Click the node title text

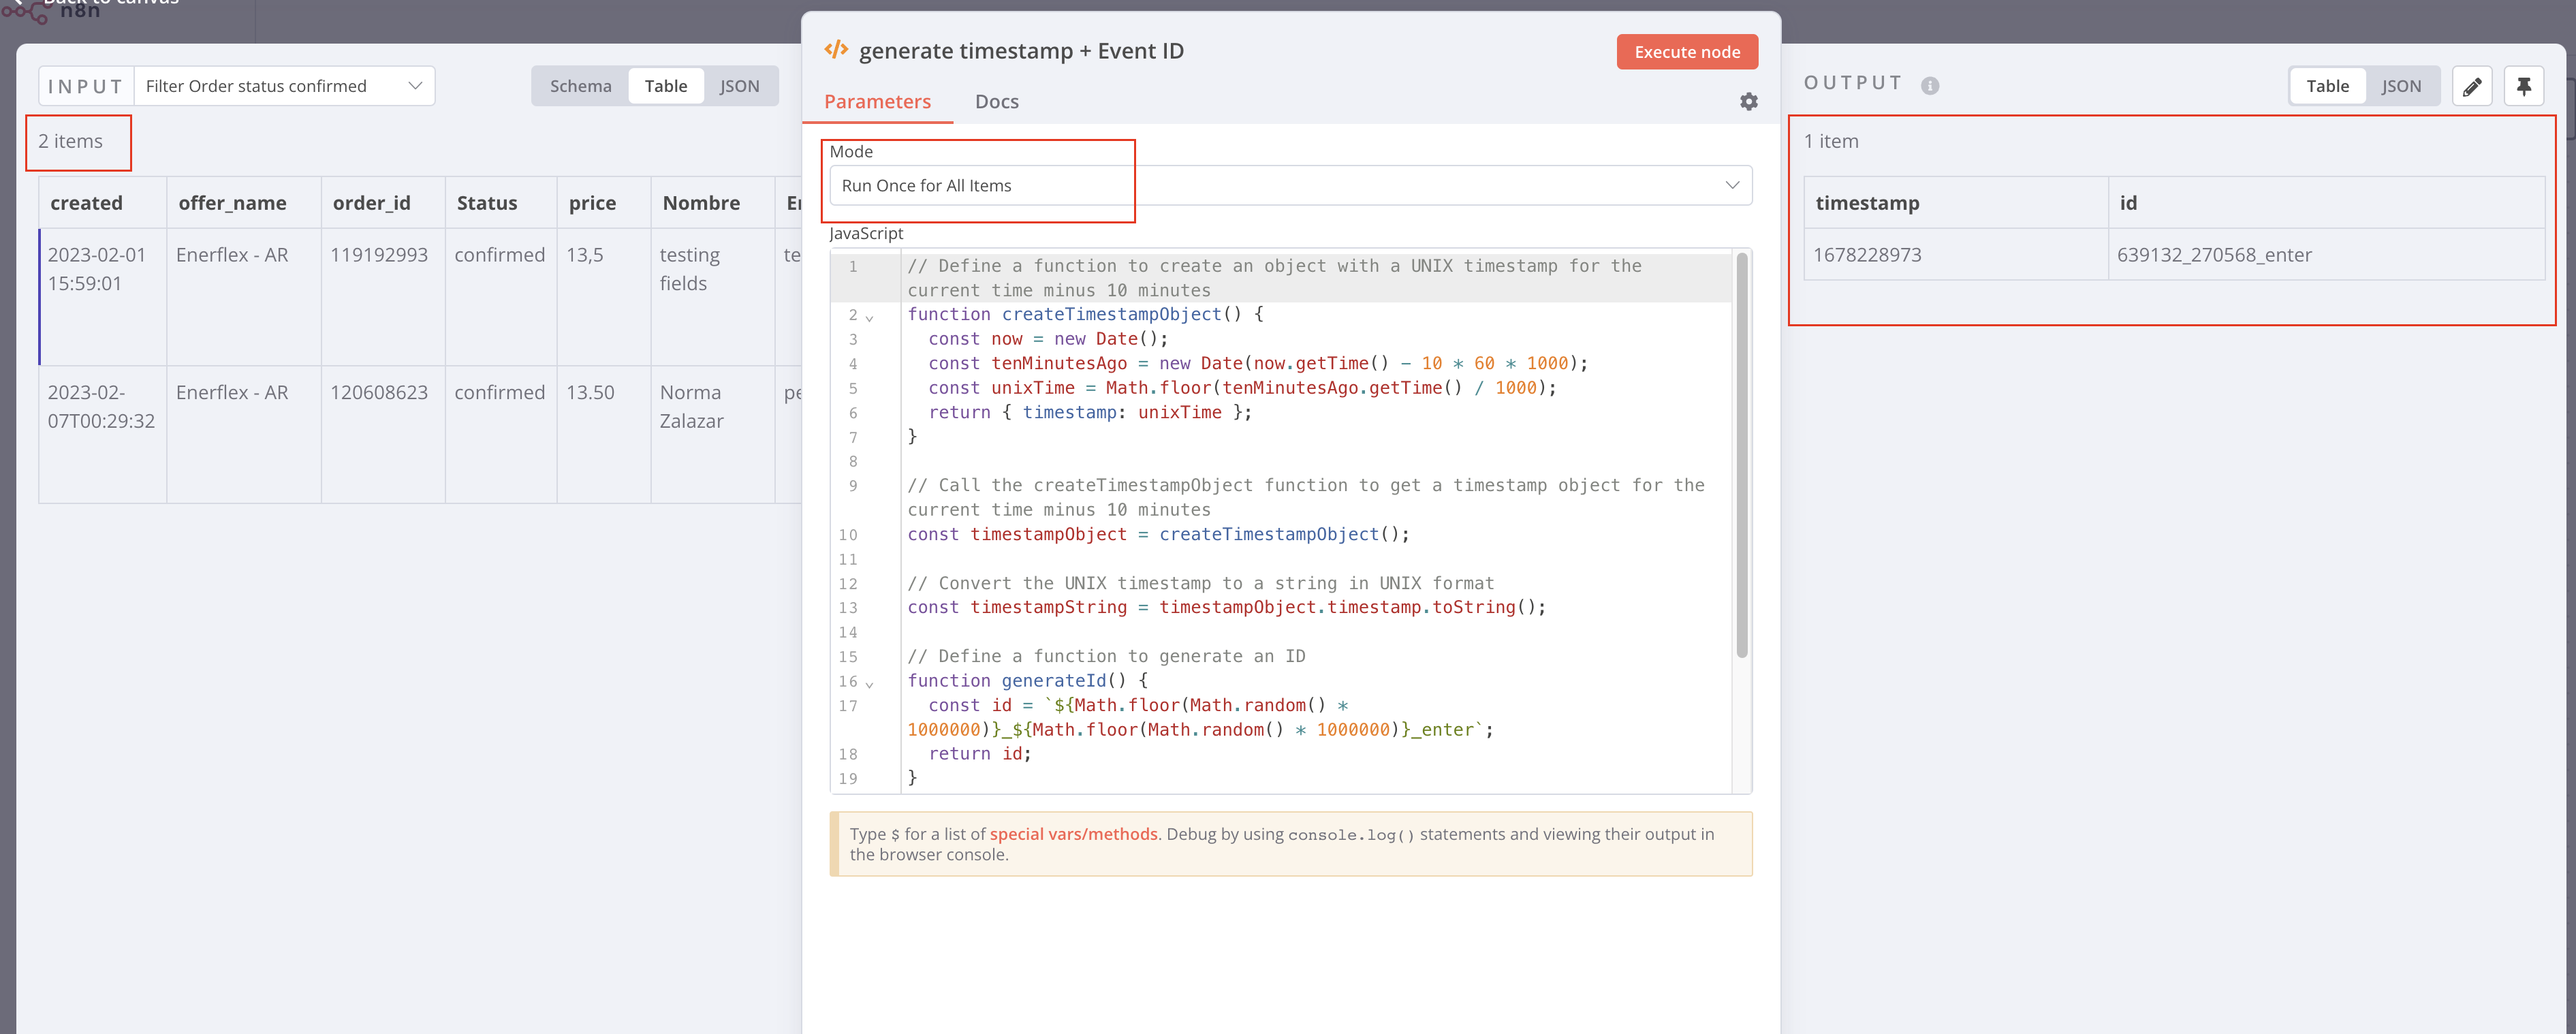(x=1021, y=51)
